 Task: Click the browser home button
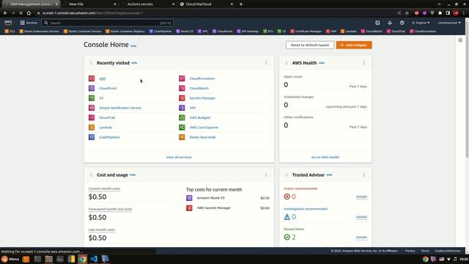29,13
